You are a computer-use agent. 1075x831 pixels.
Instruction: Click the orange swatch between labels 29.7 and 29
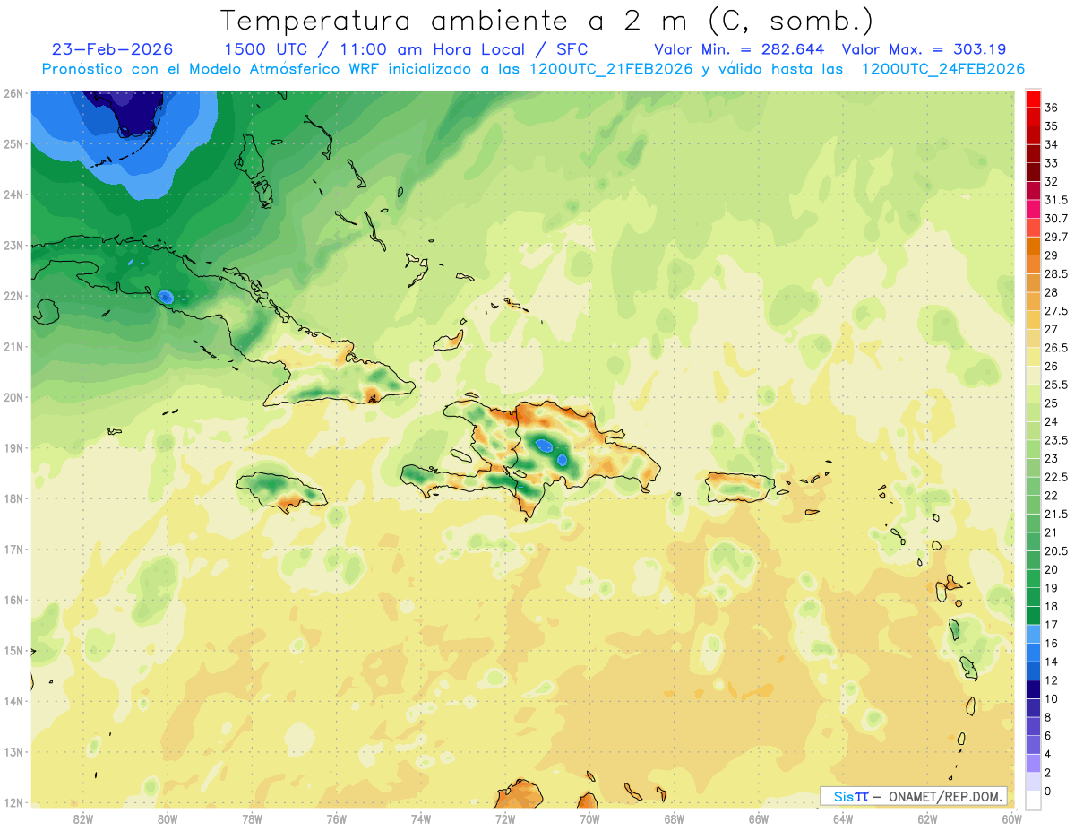tap(1033, 247)
